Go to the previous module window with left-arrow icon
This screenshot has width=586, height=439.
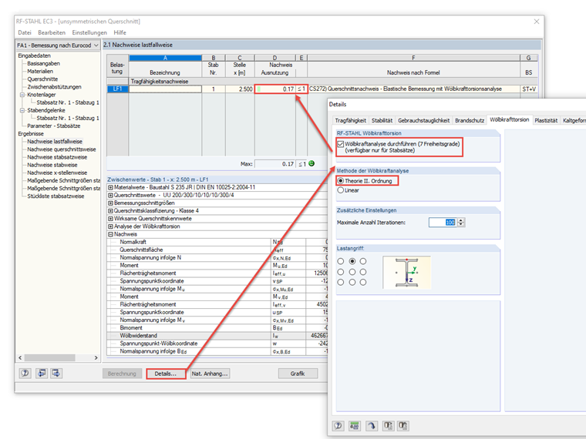click(42, 373)
